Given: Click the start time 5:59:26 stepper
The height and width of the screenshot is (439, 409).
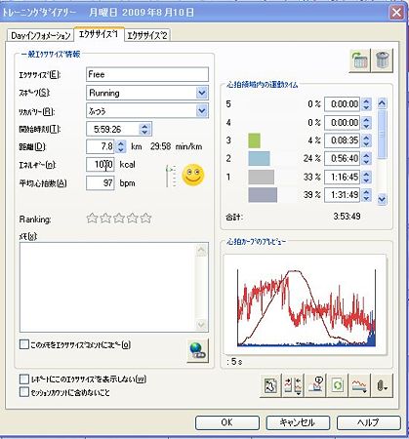Looking at the screenshot, I should pos(144,129).
